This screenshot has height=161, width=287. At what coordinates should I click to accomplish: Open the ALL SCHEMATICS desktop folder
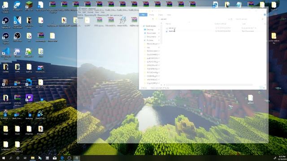(17, 147)
